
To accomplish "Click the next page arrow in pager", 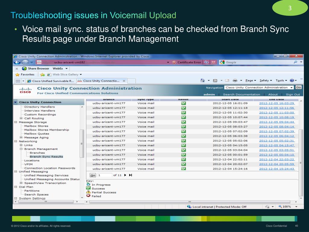I will [x=125, y=175].
